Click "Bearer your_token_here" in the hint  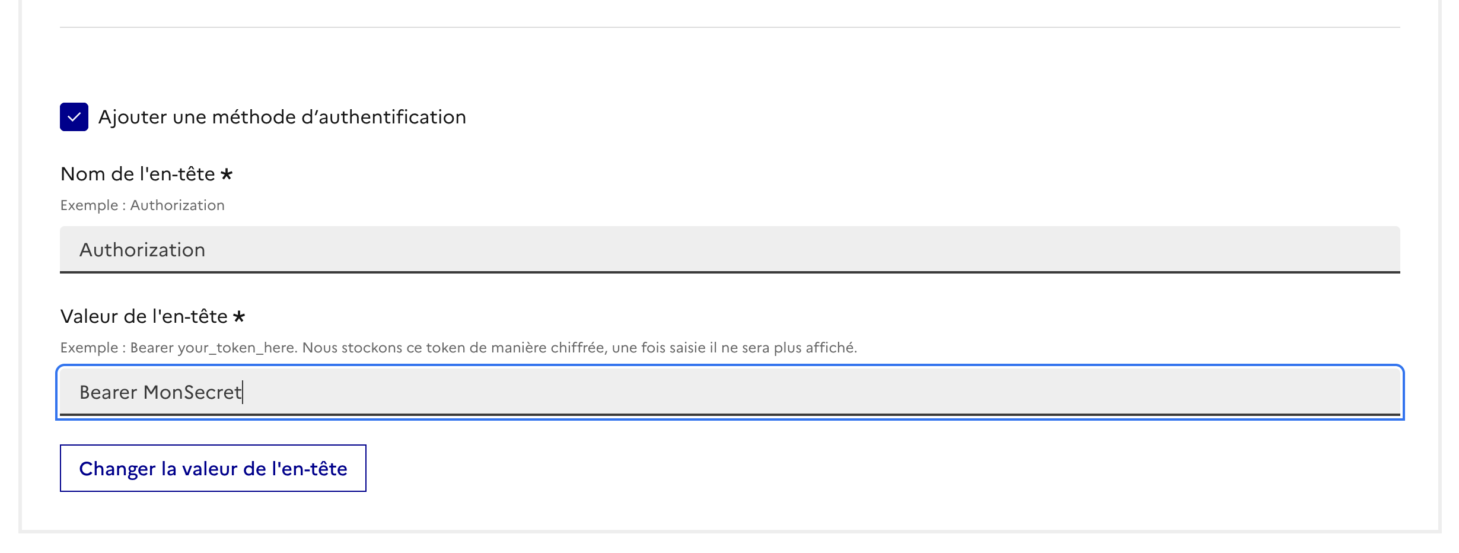tap(214, 348)
